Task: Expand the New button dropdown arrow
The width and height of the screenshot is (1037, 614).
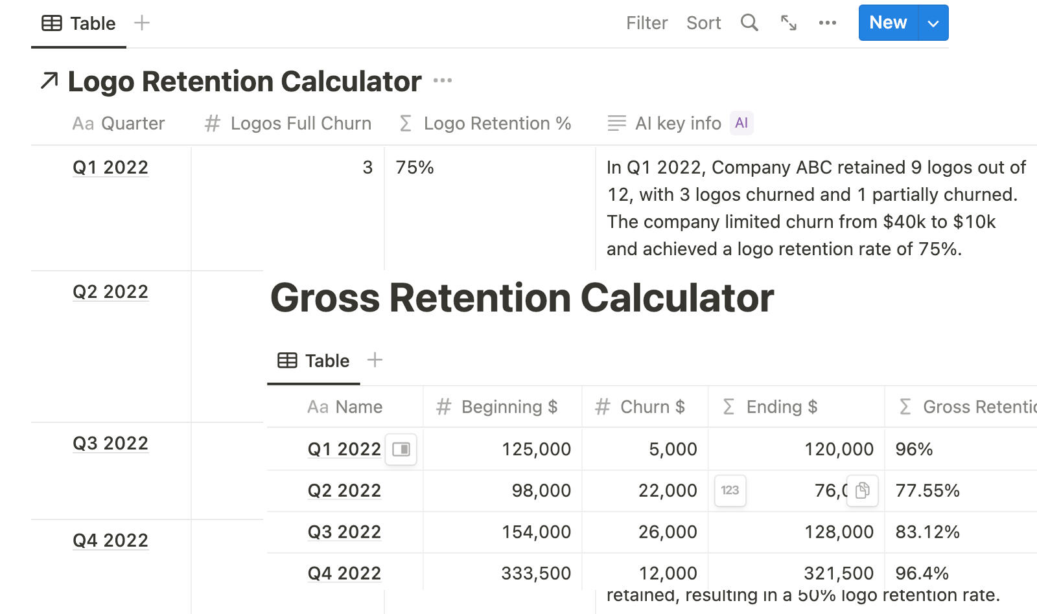Action: point(933,23)
